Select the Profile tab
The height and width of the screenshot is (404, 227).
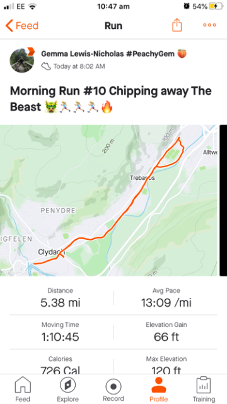coord(158,389)
